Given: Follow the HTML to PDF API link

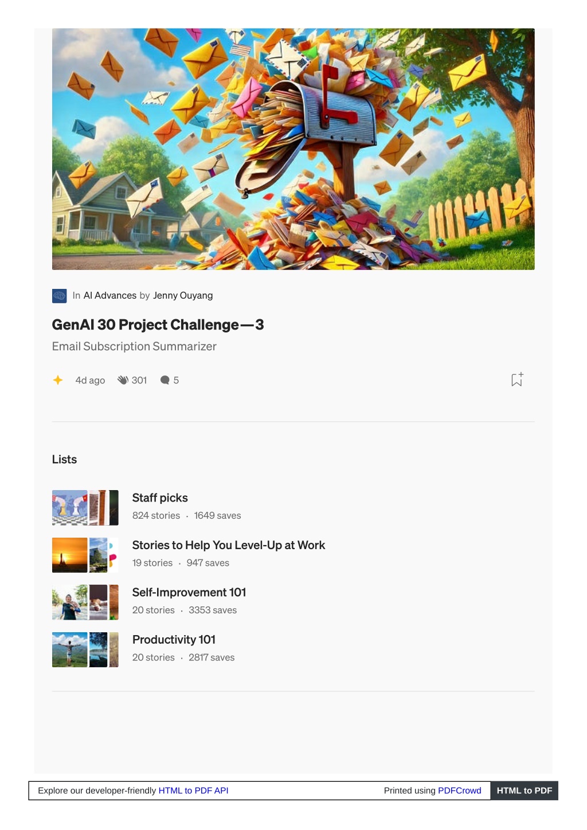Looking at the screenshot, I should (x=193, y=790).
